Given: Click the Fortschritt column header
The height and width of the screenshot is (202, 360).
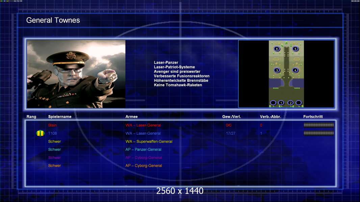Looking at the screenshot, I should click(313, 117).
